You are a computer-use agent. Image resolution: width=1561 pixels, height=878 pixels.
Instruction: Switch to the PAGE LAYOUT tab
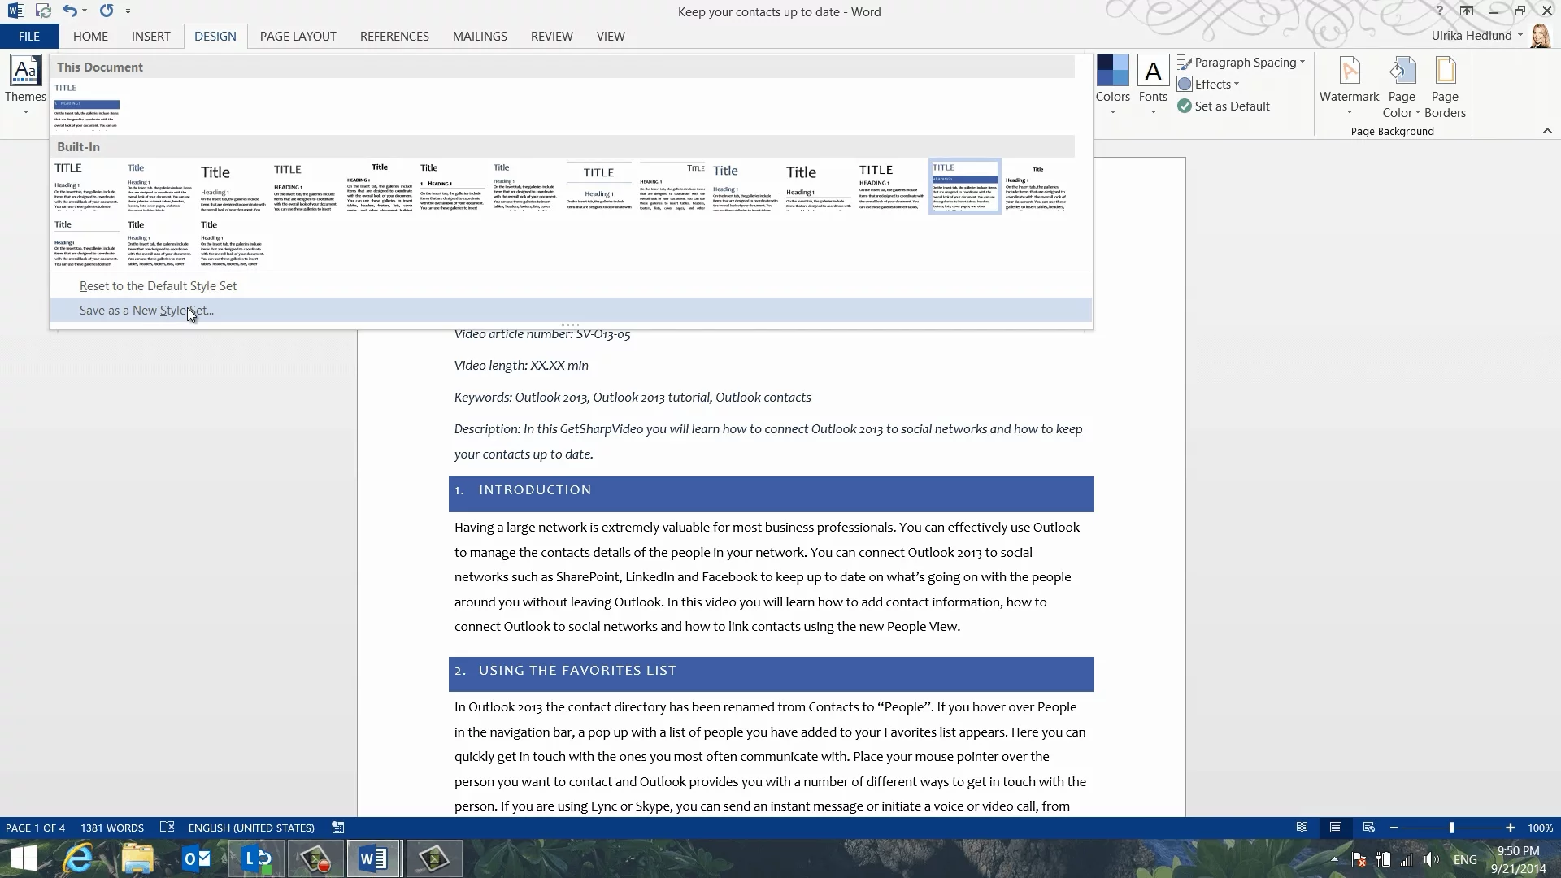point(298,37)
